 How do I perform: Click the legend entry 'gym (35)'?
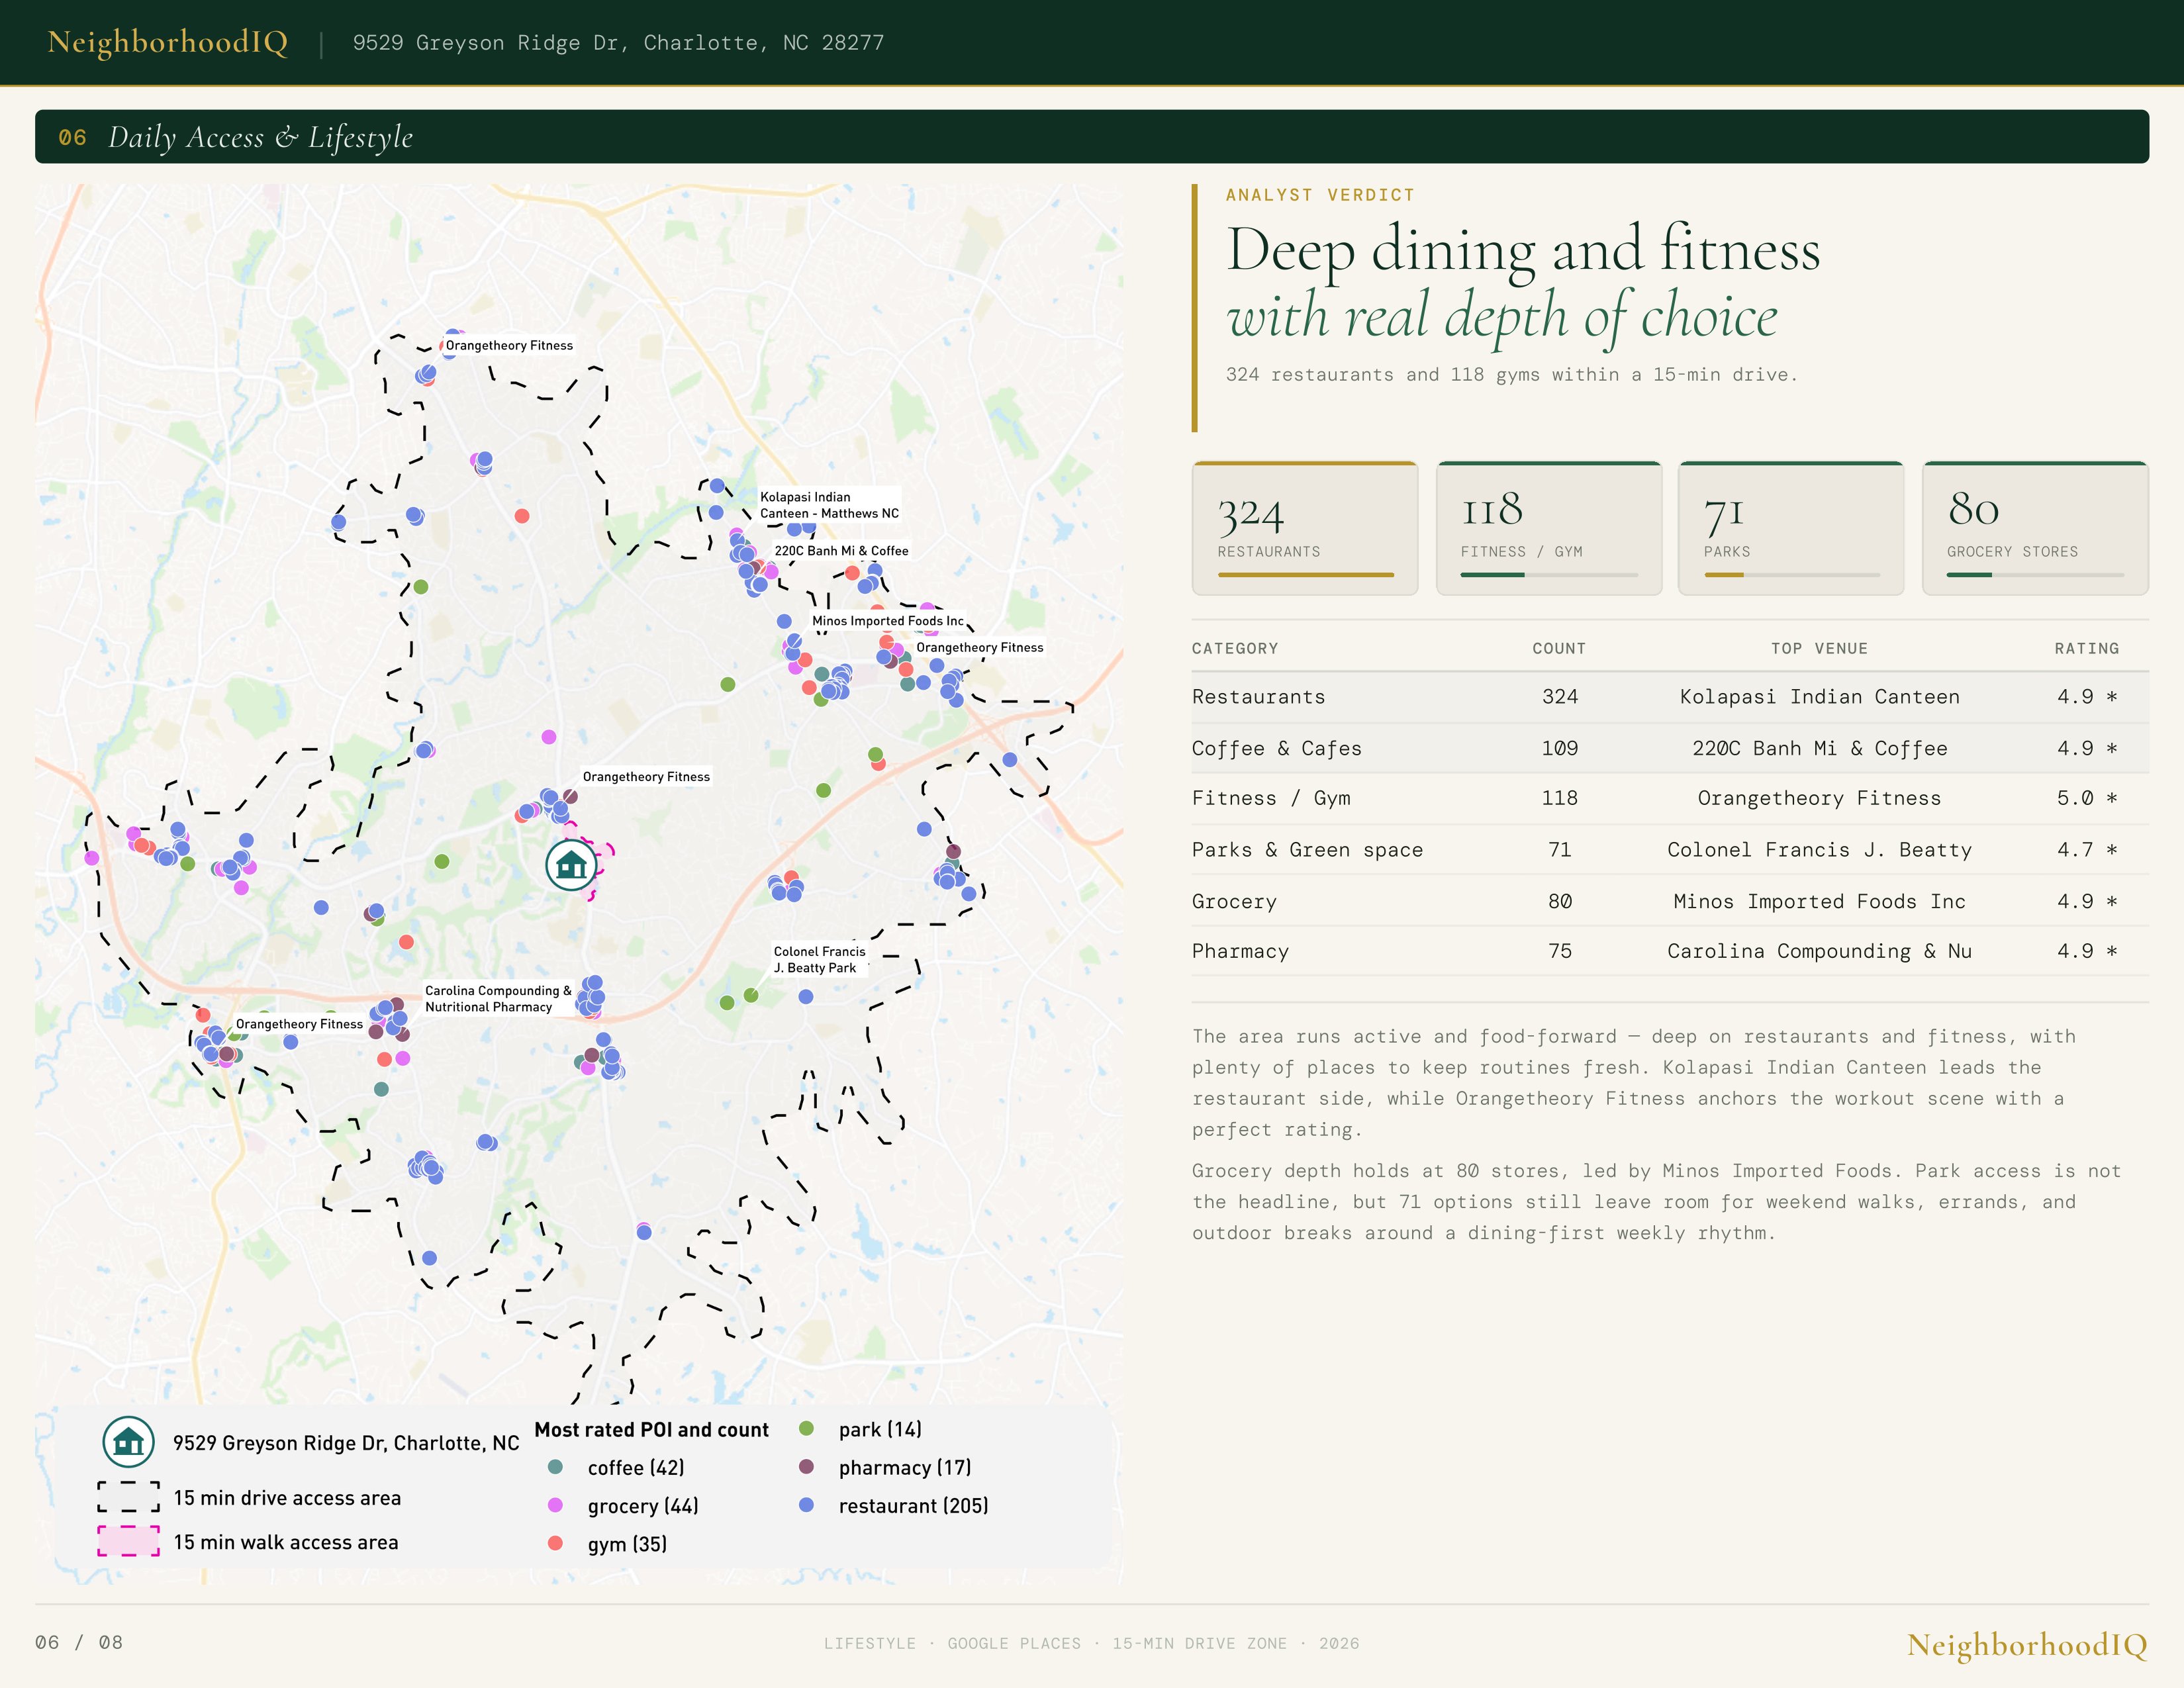pyautogui.click(x=627, y=1544)
